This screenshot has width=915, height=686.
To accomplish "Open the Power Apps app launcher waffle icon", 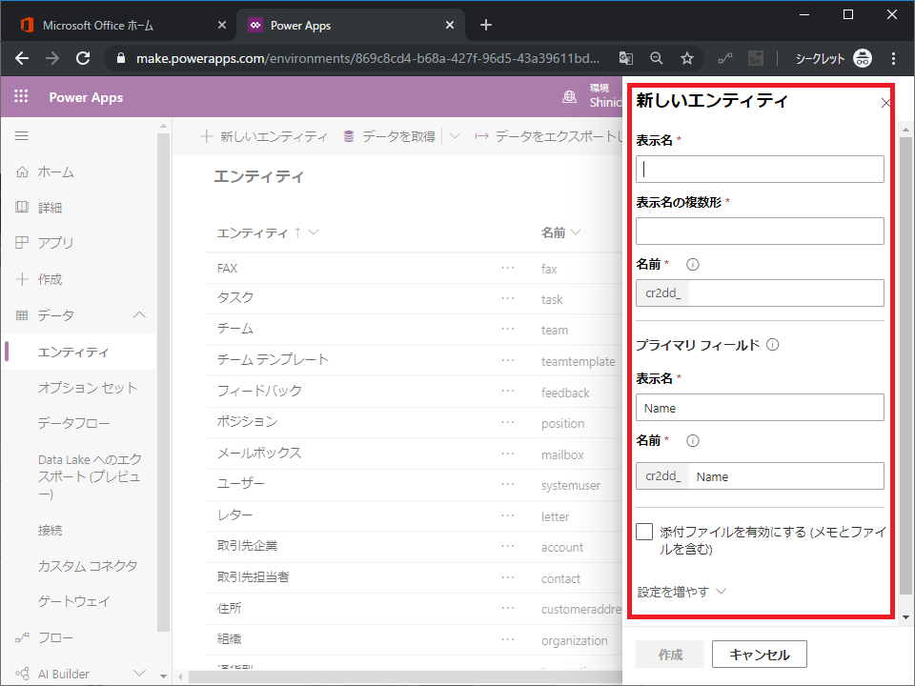I will 21,97.
